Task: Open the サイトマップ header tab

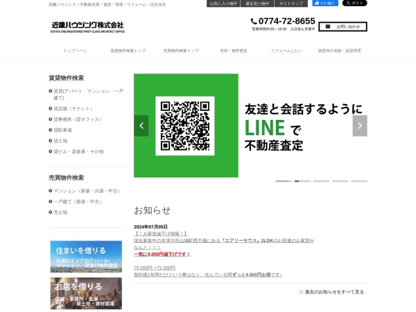Action: [x=291, y=3]
